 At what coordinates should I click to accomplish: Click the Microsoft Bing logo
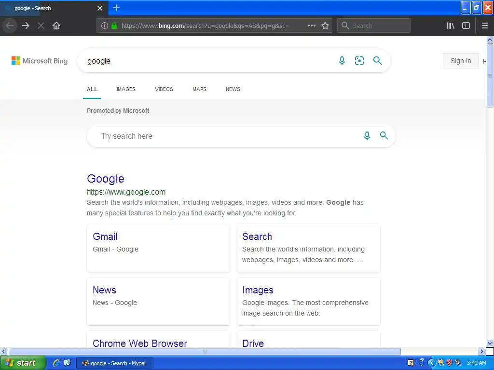pos(40,61)
